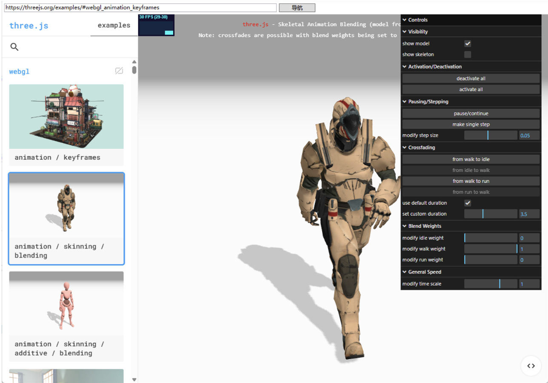Click the webgl category heading
The height and width of the screenshot is (383, 548).
tap(20, 71)
